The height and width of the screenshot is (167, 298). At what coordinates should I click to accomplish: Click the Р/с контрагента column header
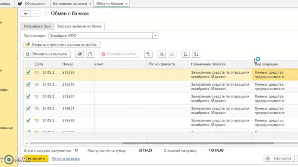pos(168,64)
